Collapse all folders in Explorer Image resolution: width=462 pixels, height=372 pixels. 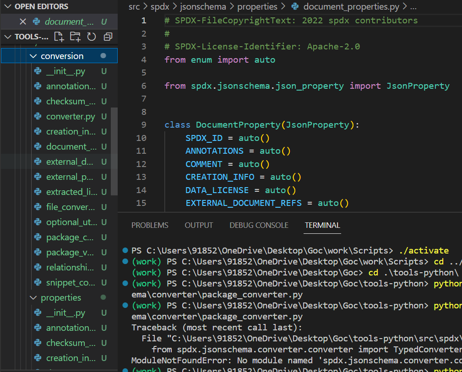pos(108,37)
